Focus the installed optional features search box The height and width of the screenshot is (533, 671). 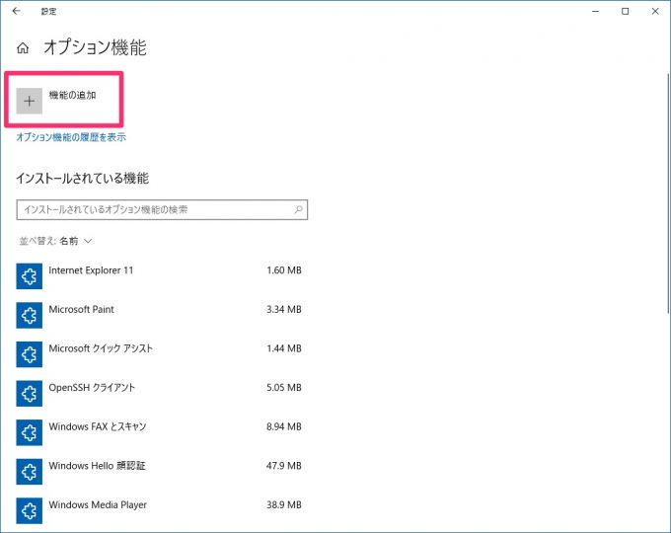click(162, 210)
